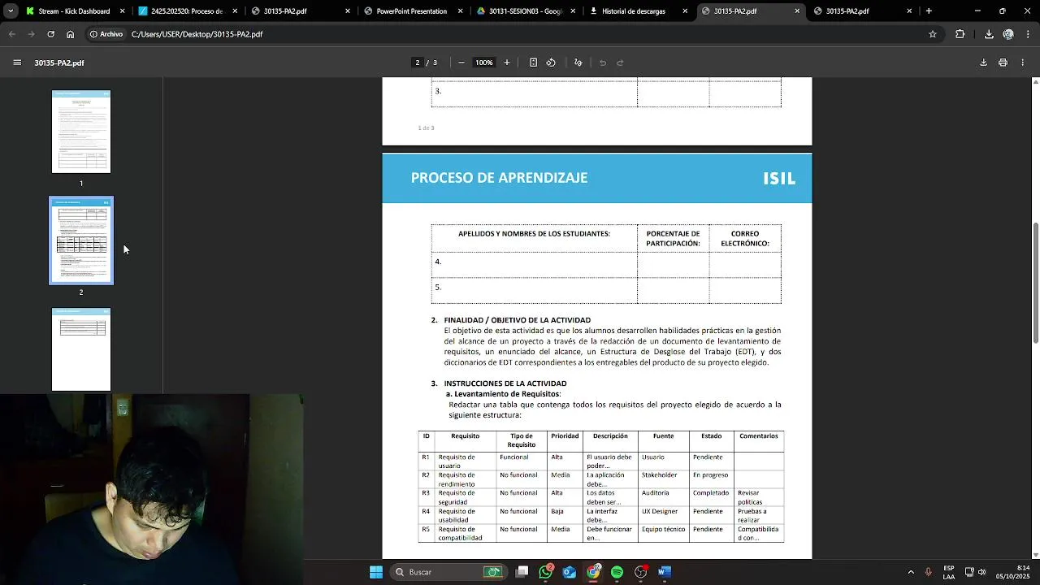This screenshot has height=585, width=1040.
Task: Download the PDF from viewer toolbar
Action: pyautogui.click(x=983, y=63)
